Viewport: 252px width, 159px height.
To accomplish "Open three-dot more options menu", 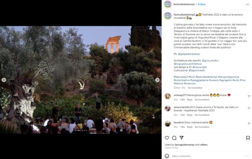I will coord(247,4).
